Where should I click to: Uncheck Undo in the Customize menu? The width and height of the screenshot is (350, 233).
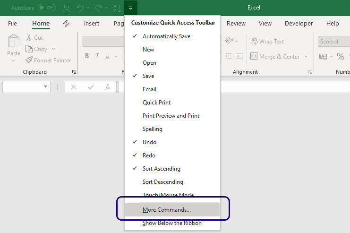172,142
